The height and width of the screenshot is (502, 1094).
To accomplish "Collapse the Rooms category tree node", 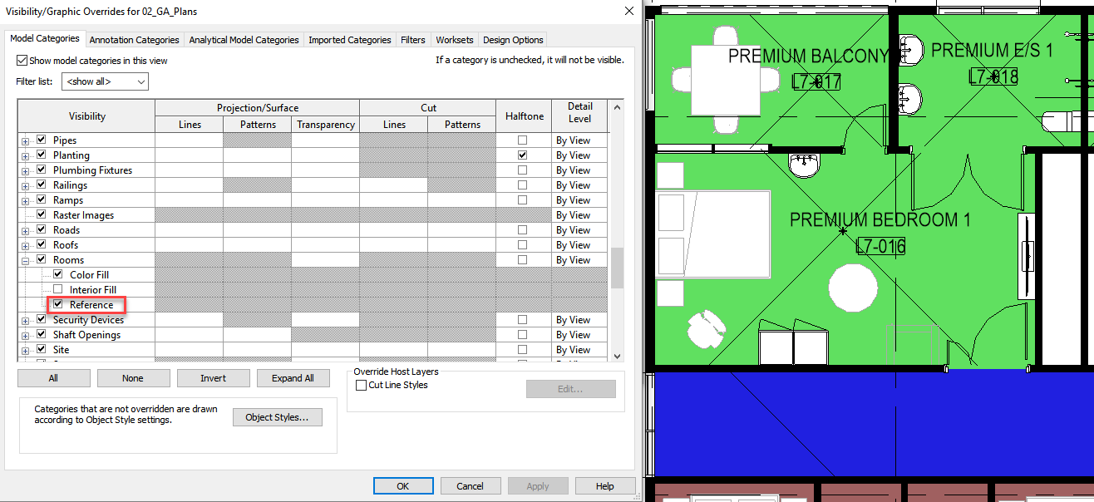I will click(x=26, y=261).
